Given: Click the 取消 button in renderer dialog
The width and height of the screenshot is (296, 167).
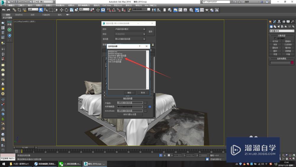Looking at the screenshot, I should coord(143,93).
